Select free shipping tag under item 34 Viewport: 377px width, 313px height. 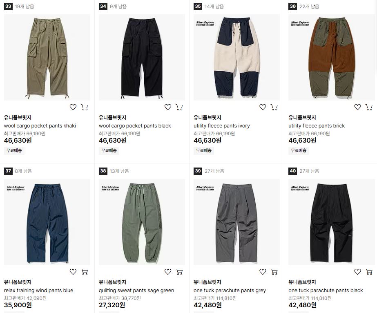[109, 150]
